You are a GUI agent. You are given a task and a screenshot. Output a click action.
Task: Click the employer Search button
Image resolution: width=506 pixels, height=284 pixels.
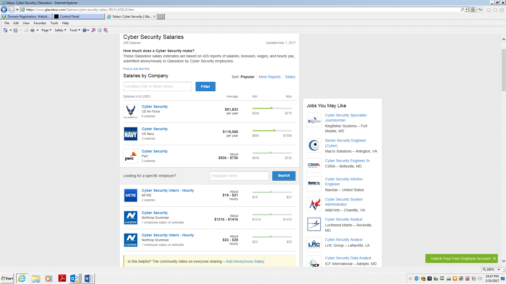[x=284, y=176]
